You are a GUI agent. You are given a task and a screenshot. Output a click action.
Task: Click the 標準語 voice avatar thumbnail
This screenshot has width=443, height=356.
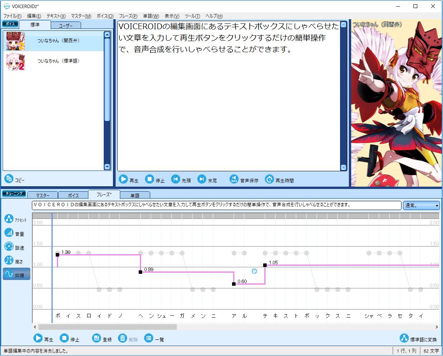point(15,61)
